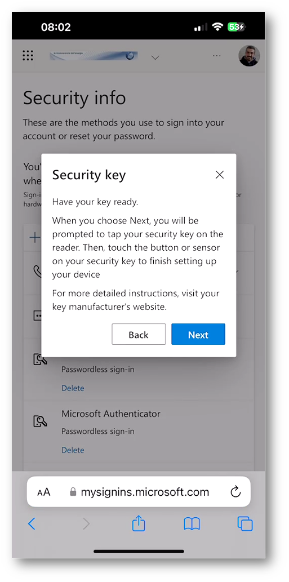Click the organization banner logo
This screenshot has width=289, height=582.
(x=94, y=56)
